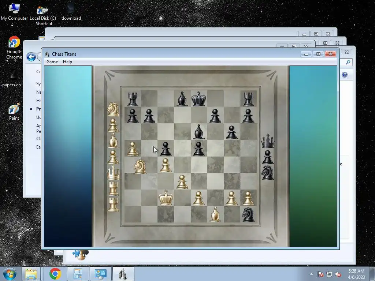Viewport: 375px width, 281px height.
Task: Select the Paint desktop shortcut
Action: point(14,112)
